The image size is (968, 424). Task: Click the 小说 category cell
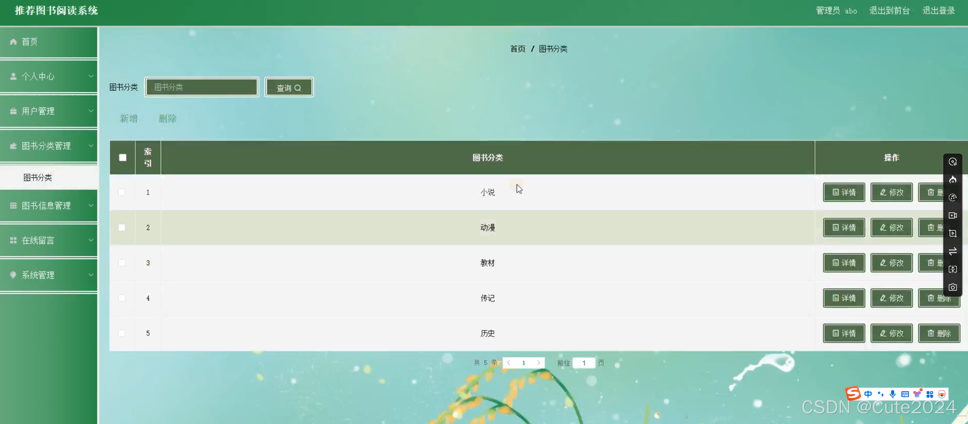[x=487, y=192]
